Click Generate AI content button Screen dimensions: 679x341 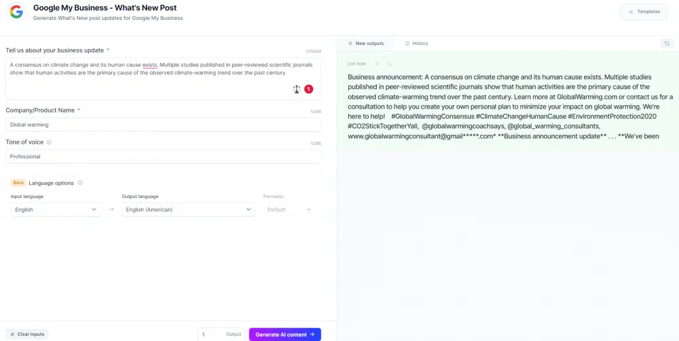pos(285,334)
